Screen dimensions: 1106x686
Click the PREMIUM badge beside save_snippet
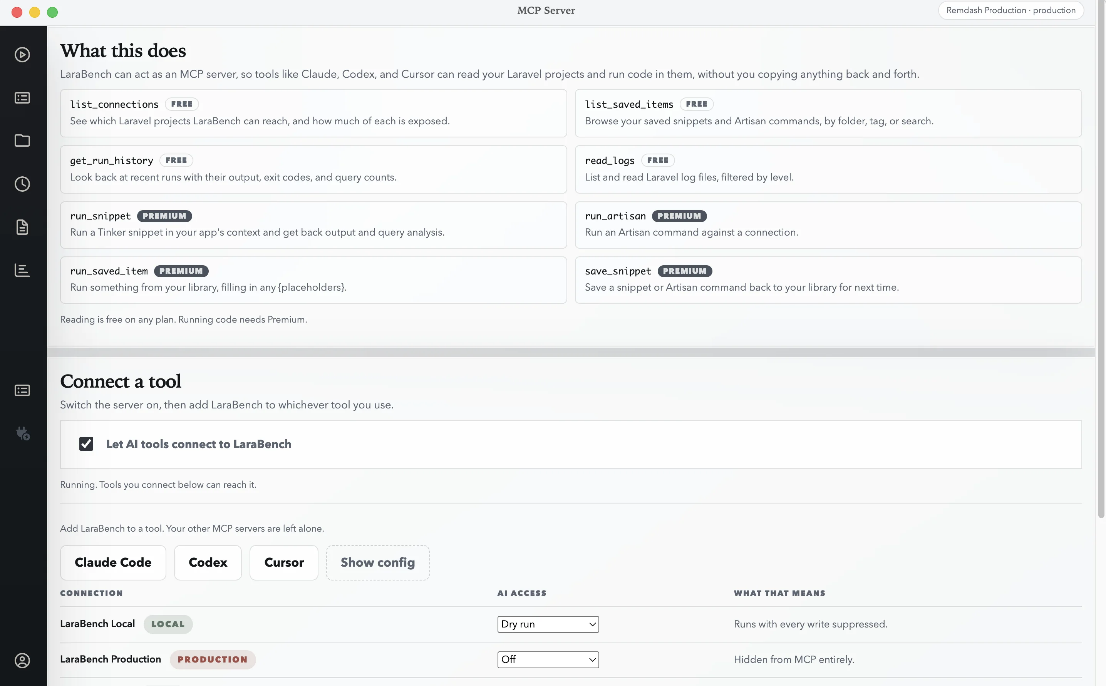[684, 271]
